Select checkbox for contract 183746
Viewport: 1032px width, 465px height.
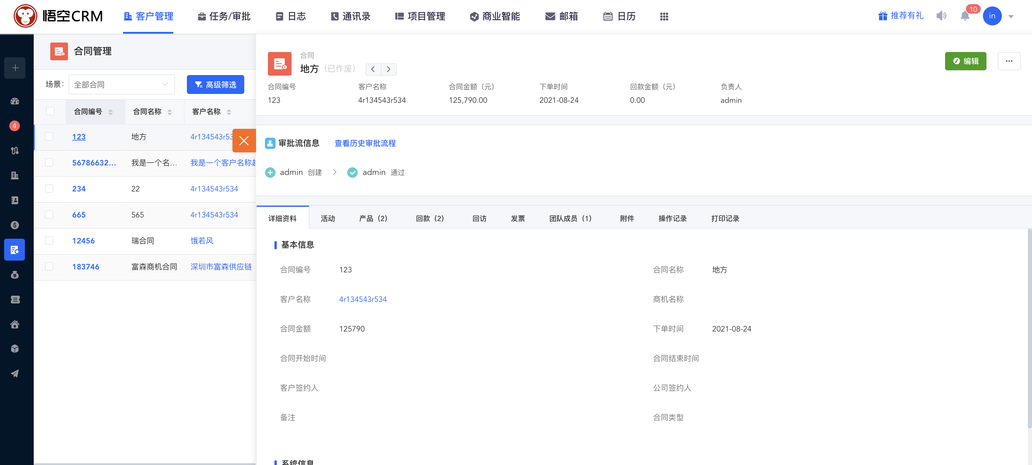(x=49, y=266)
